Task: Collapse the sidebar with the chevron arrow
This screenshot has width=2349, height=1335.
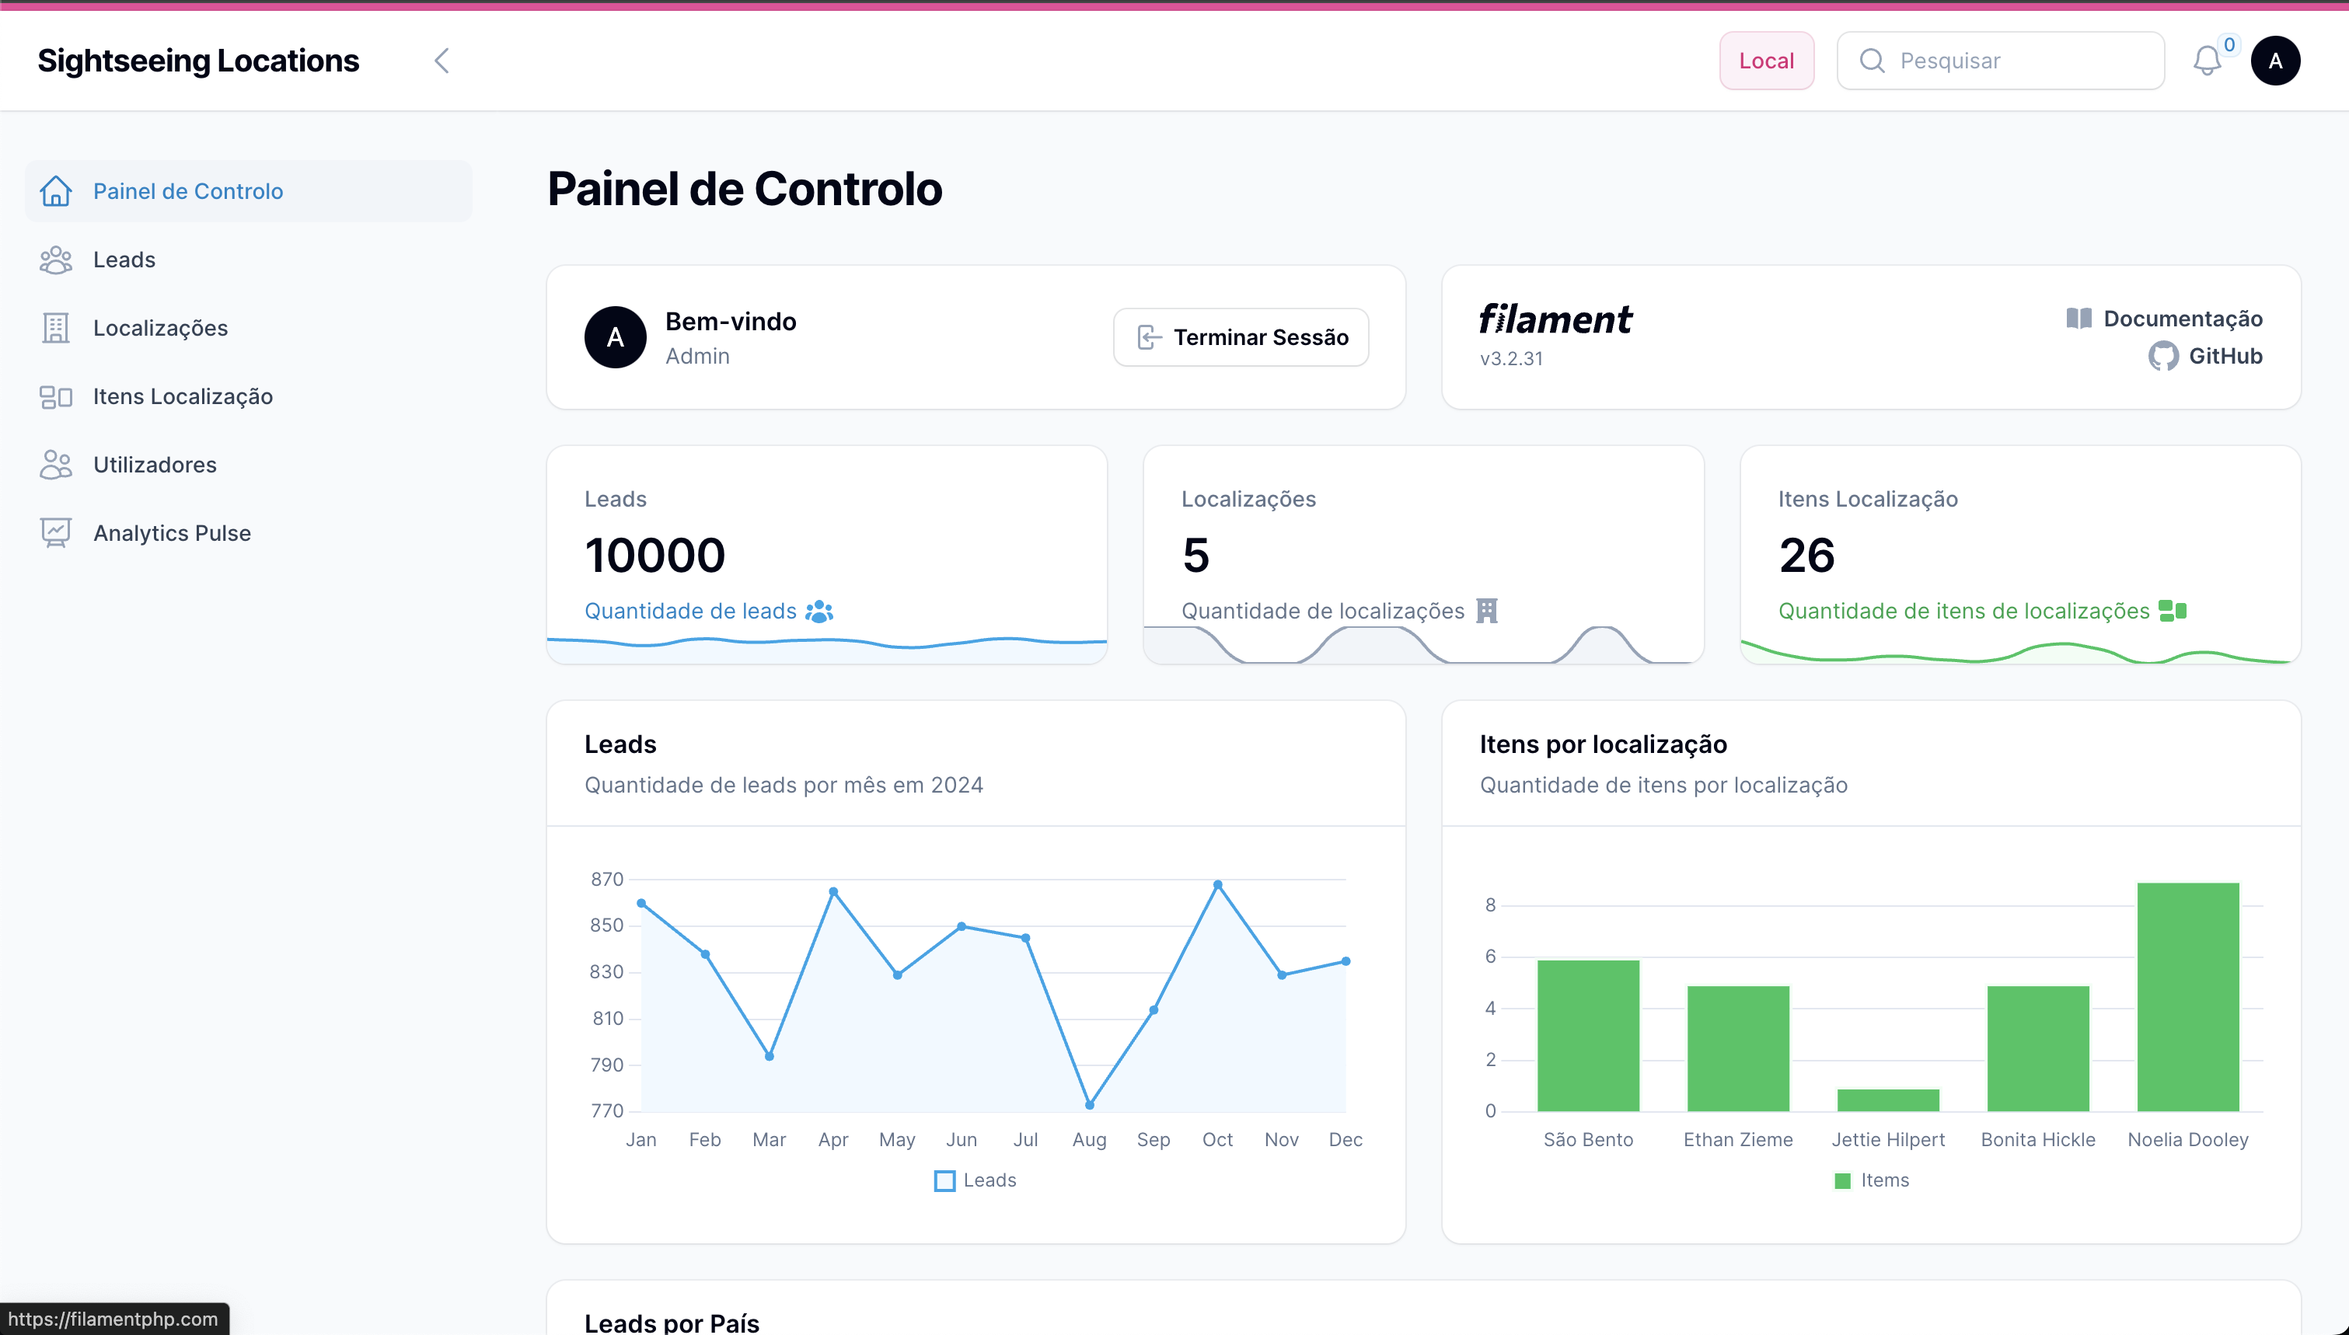Action: click(442, 61)
